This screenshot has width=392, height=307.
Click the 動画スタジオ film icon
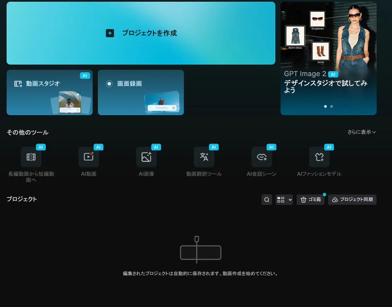(x=18, y=84)
